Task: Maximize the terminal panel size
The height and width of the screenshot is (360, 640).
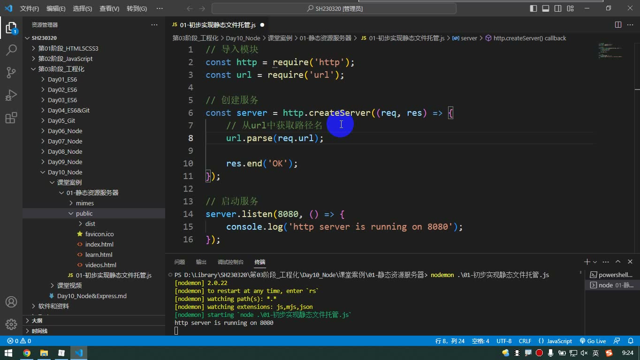Action: pos(618,262)
